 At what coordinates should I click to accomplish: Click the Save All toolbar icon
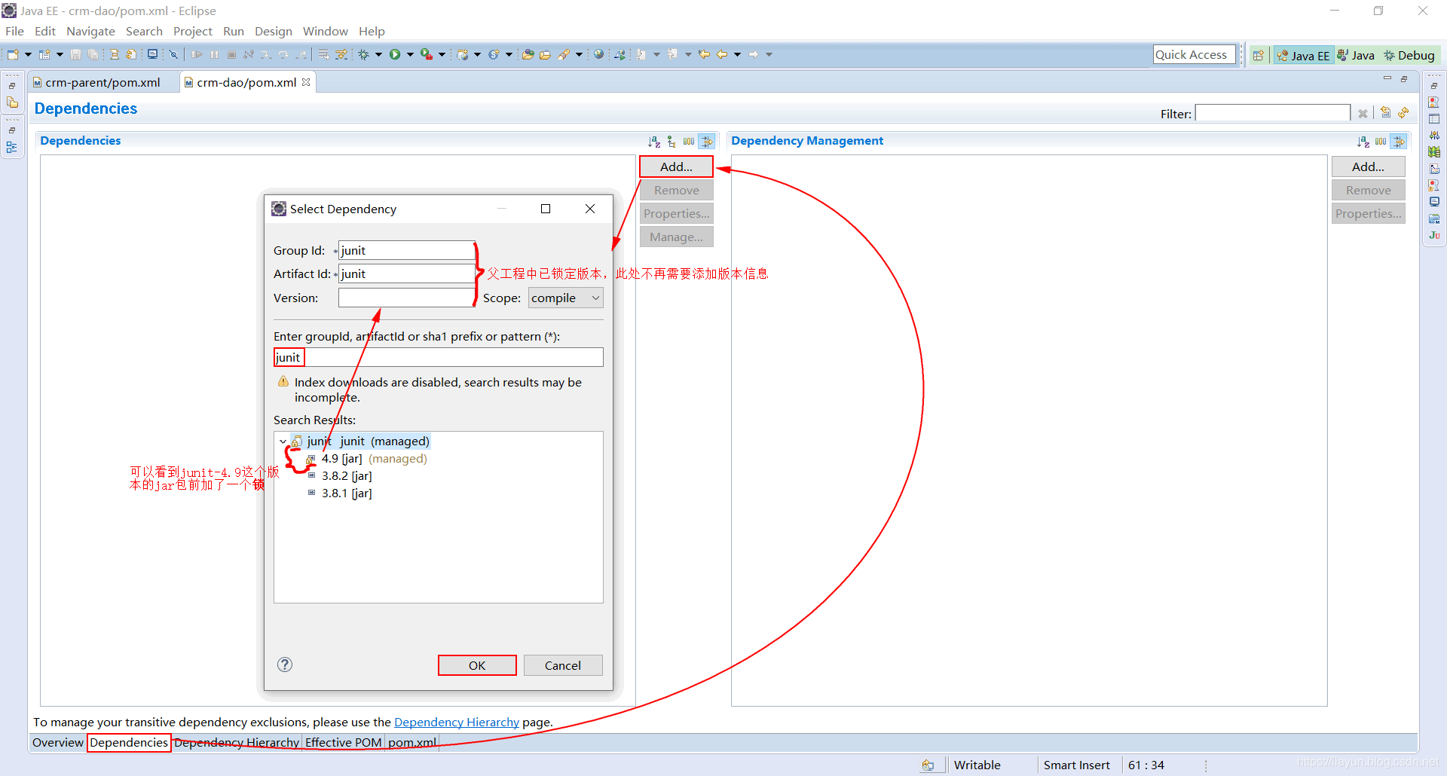tap(93, 54)
